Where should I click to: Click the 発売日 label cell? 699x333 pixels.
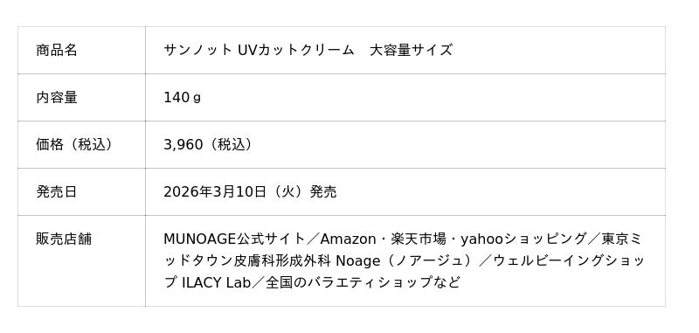click(81, 191)
